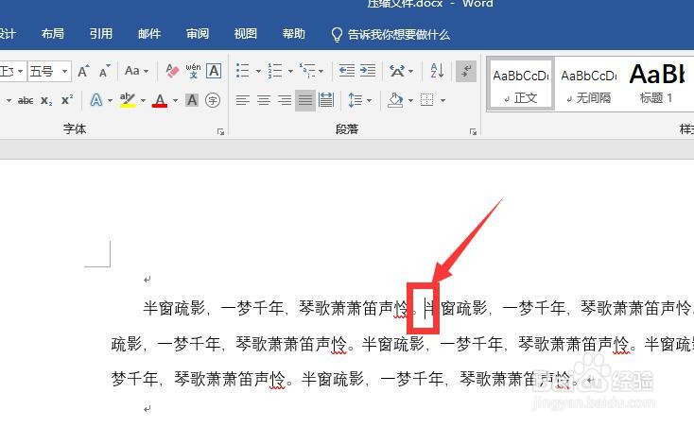The image size is (694, 427).
Task: Click the Multilevel List icon
Action: tap(307, 71)
